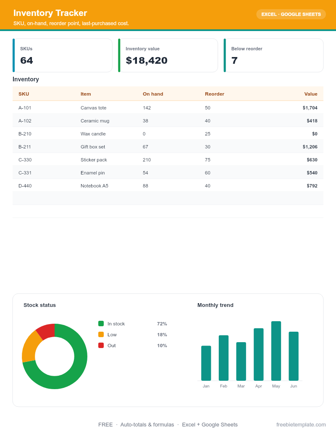Click the $1,206 value cell
The height and width of the screenshot is (434, 336).
pyautogui.click(x=310, y=147)
